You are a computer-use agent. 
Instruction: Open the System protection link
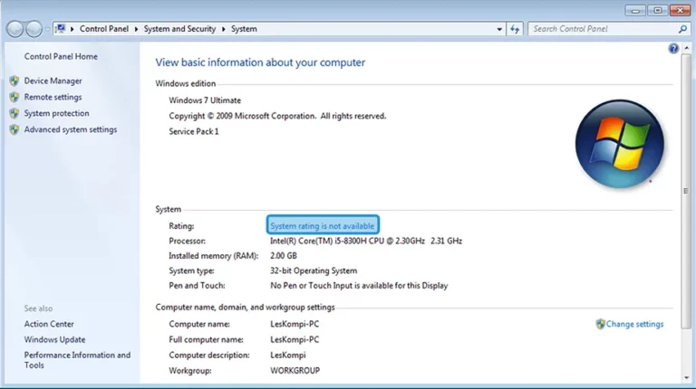[56, 113]
